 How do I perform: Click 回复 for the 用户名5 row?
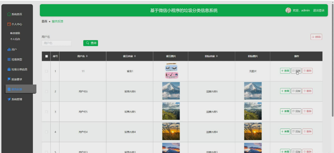[x=296, y=111]
